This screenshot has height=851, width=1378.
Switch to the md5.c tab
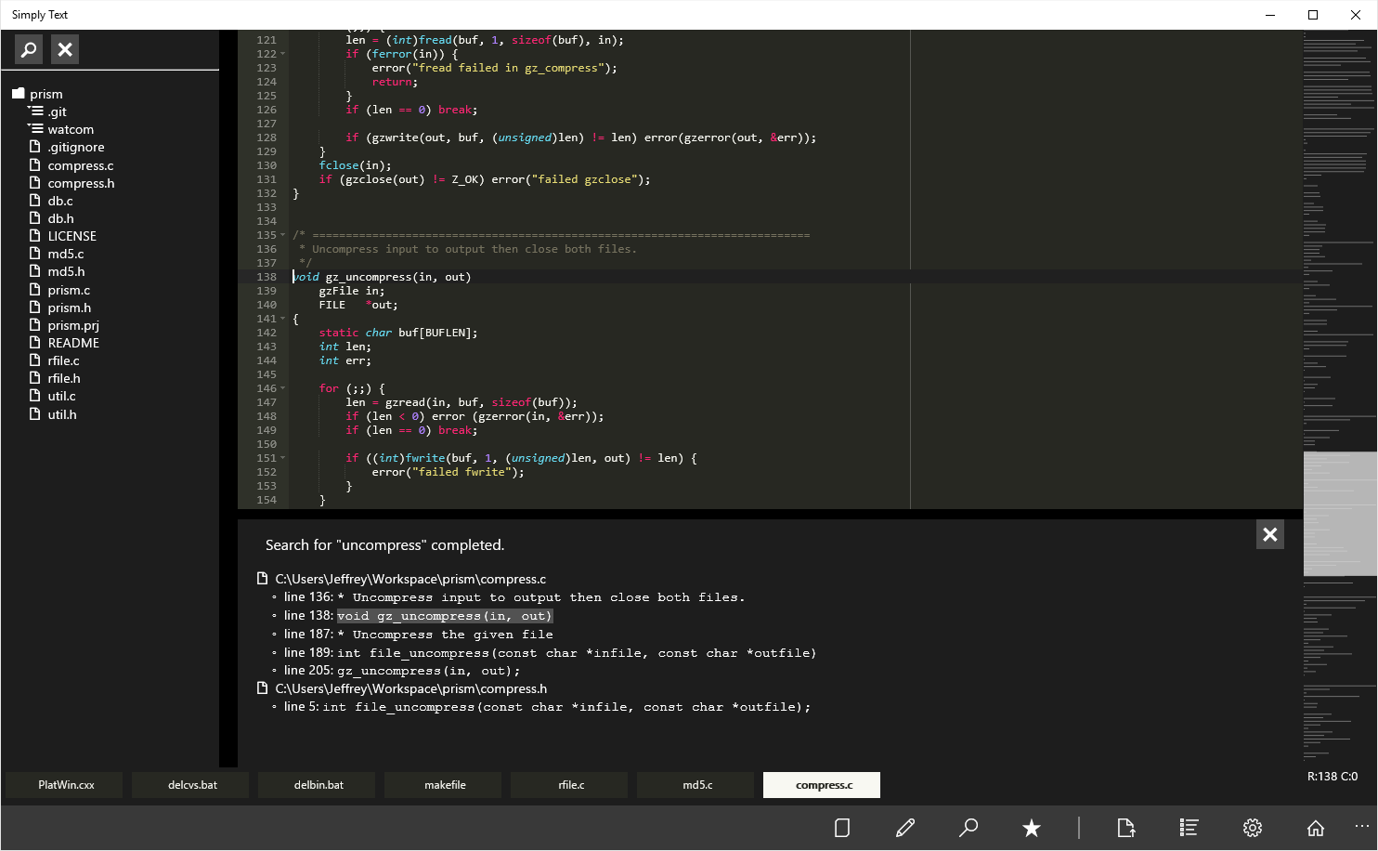[697, 785]
